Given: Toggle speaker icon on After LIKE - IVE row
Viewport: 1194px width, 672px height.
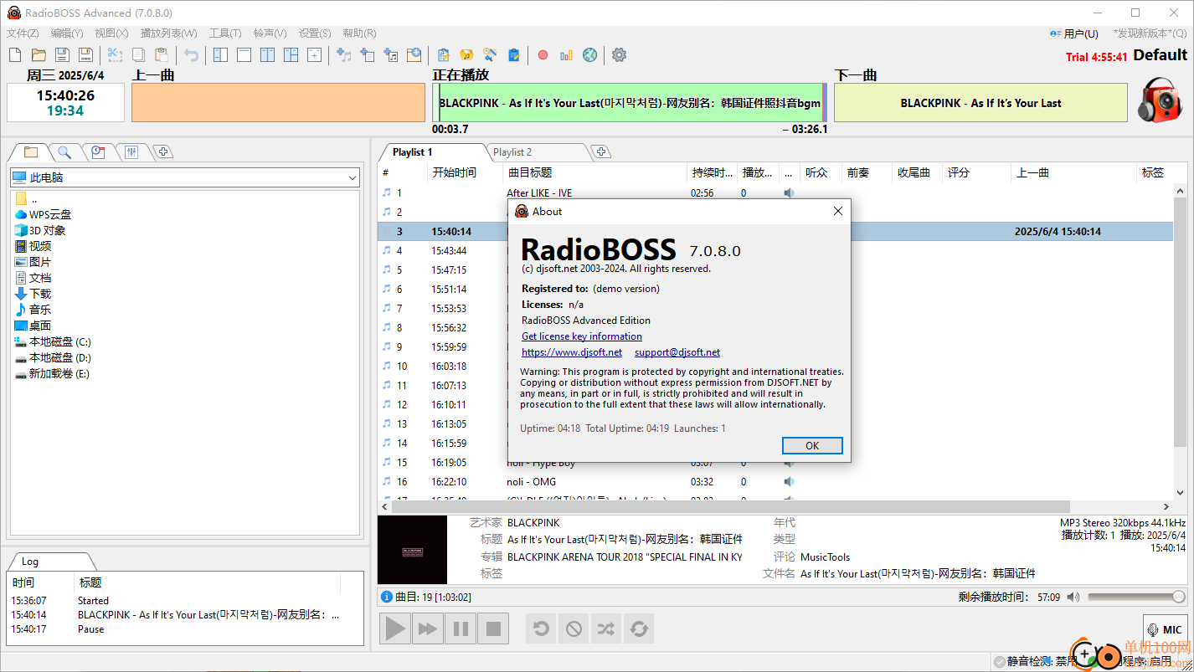Looking at the screenshot, I should tap(789, 192).
